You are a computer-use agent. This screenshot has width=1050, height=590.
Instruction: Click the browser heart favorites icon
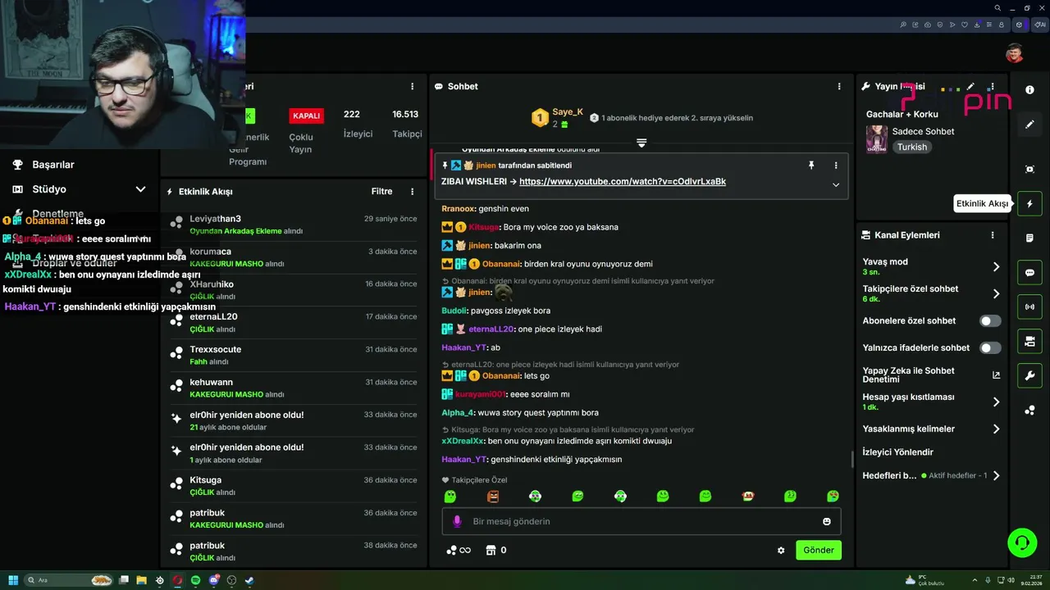click(x=966, y=25)
